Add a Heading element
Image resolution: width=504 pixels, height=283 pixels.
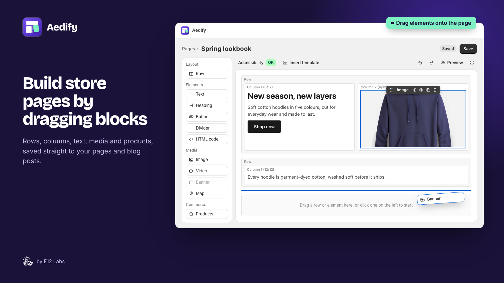(207, 105)
